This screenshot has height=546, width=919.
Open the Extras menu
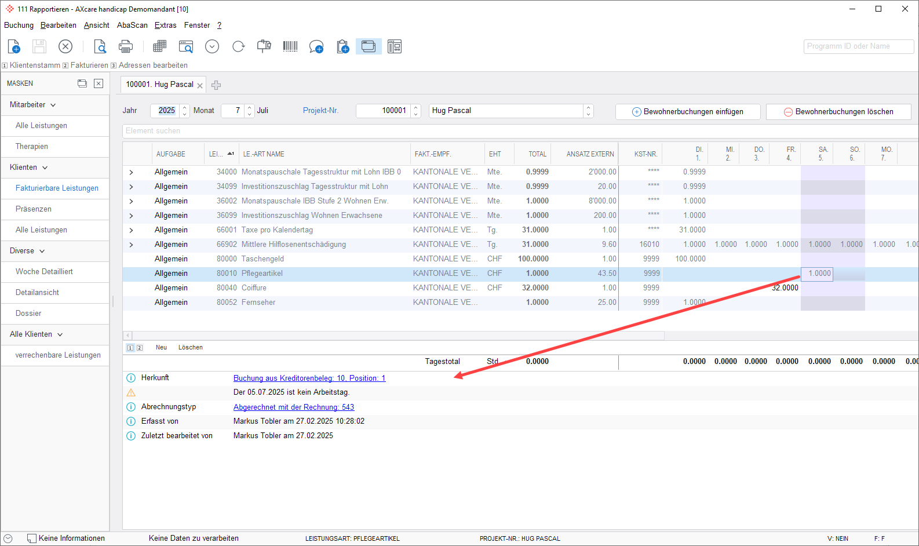(x=165, y=26)
